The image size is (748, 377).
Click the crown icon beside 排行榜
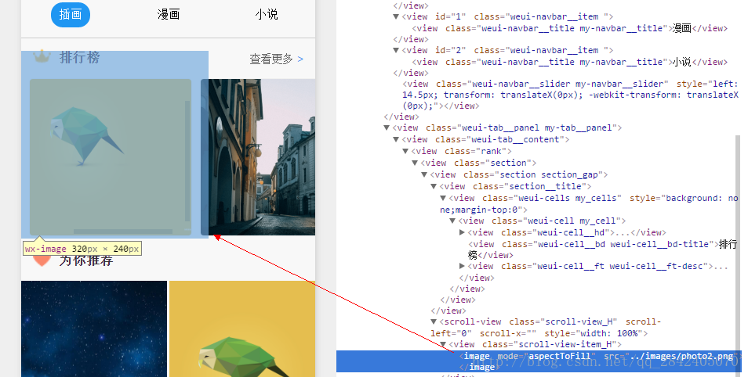42,57
